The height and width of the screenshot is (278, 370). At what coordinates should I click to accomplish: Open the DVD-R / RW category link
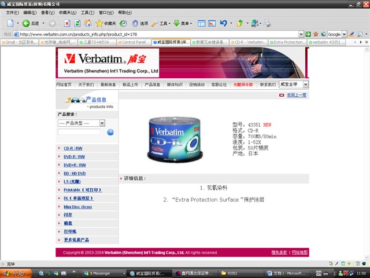[x=75, y=157]
